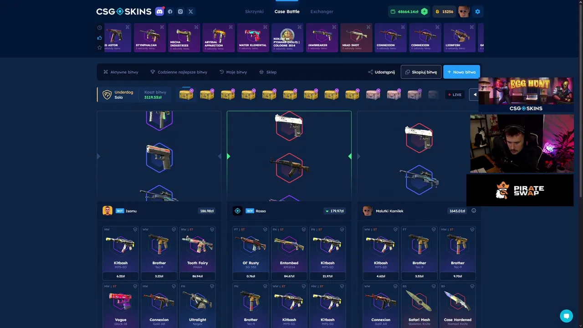The height and width of the screenshot is (328, 583).
Task: Open the Entombed XM1014 card
Action: (x=289, y=253)
